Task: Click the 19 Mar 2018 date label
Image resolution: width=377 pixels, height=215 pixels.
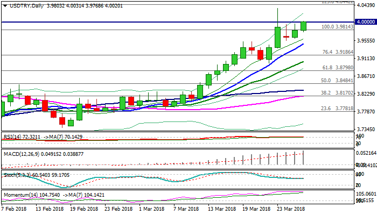Action: [256, 209]
